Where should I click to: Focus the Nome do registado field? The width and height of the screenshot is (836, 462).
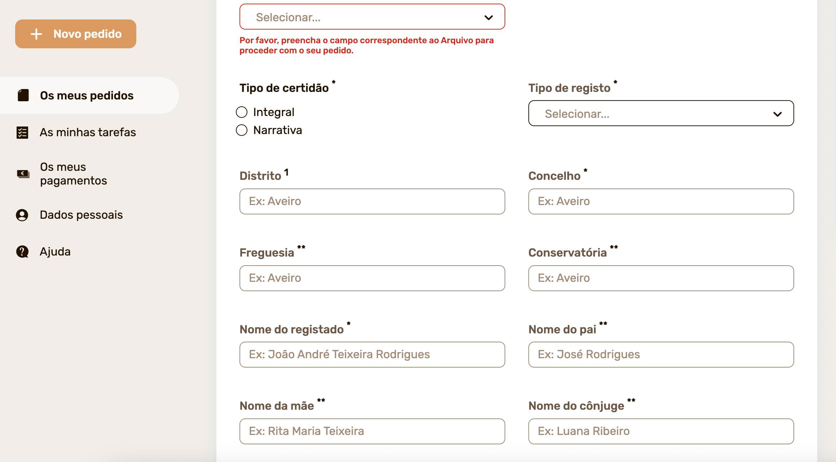click(372, 355)
